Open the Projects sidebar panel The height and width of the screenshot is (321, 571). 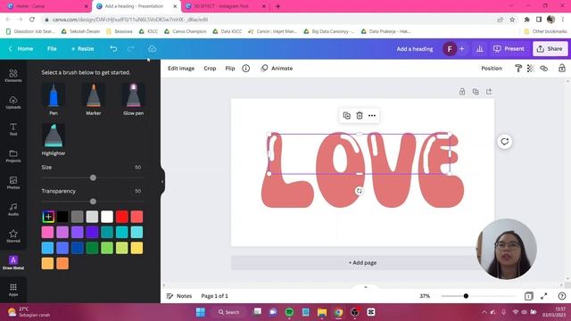13,156
